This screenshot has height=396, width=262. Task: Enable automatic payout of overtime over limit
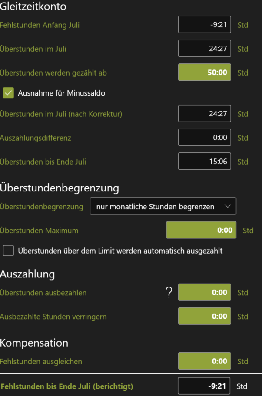(9, 251)
